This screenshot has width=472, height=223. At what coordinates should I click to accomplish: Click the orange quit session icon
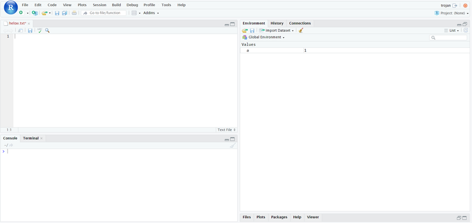[x=466, y=5]
